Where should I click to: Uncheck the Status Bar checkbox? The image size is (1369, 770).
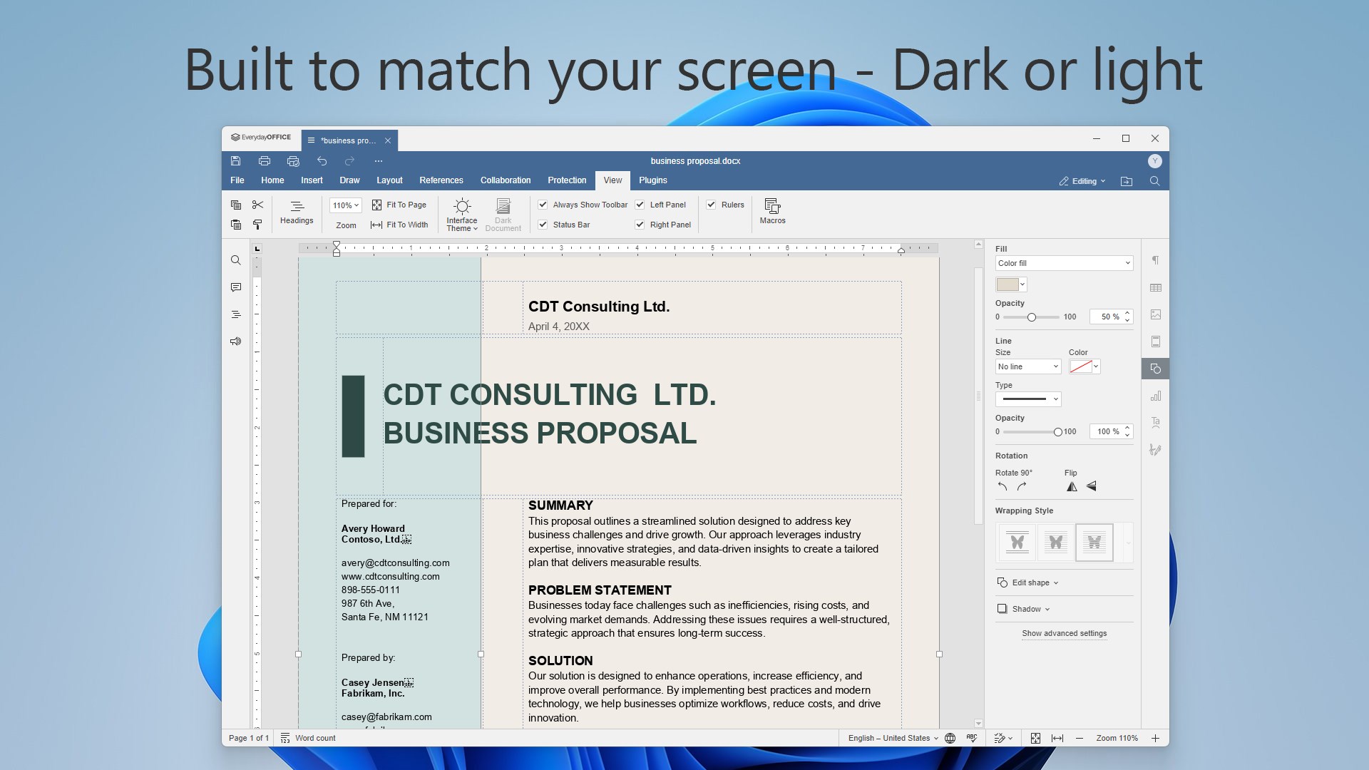543,225
